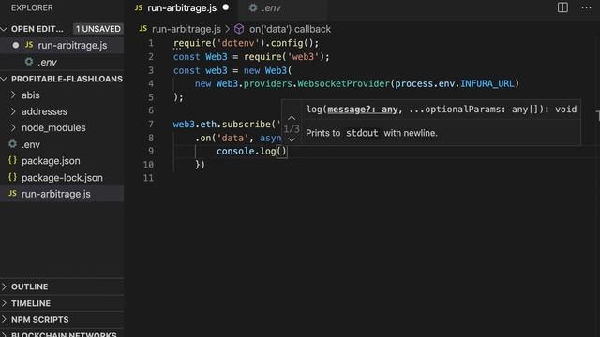Click the Split Editor icon
The image size is (600, 337).
562,7
